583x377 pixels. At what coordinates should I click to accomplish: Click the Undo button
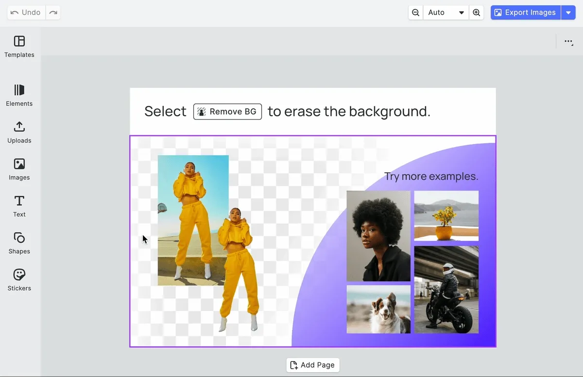26,13
